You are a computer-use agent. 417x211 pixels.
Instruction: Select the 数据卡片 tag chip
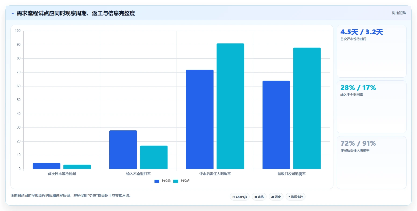click(x=296, y=197)
